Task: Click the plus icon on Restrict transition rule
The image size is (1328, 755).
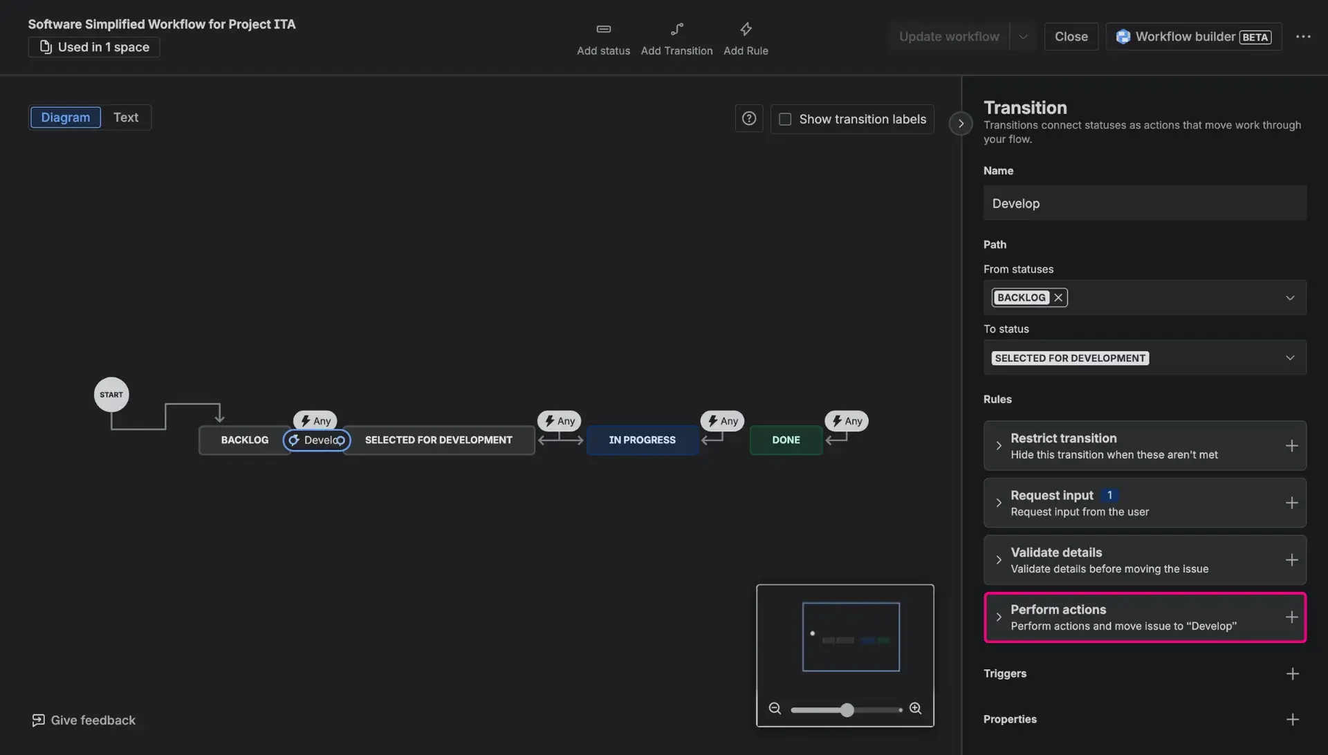Action: (1293, 445)
